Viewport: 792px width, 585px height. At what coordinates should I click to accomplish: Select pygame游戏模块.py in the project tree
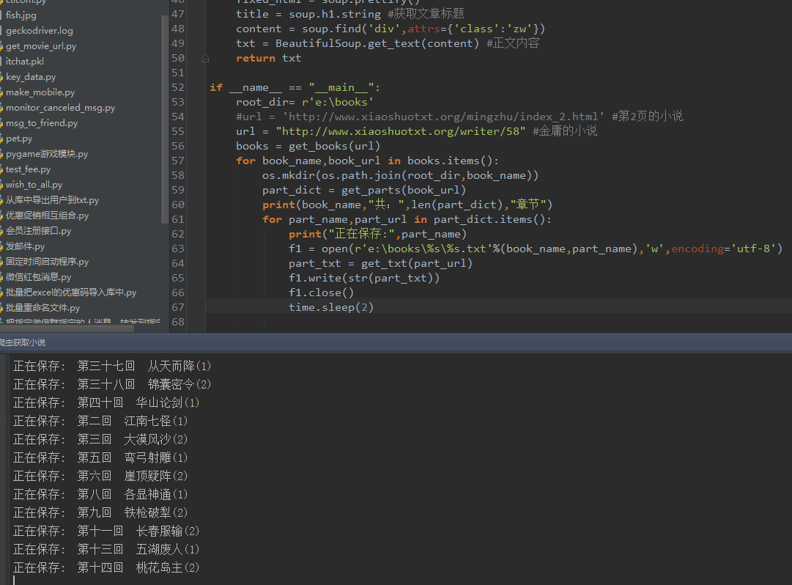click(47, 154)
